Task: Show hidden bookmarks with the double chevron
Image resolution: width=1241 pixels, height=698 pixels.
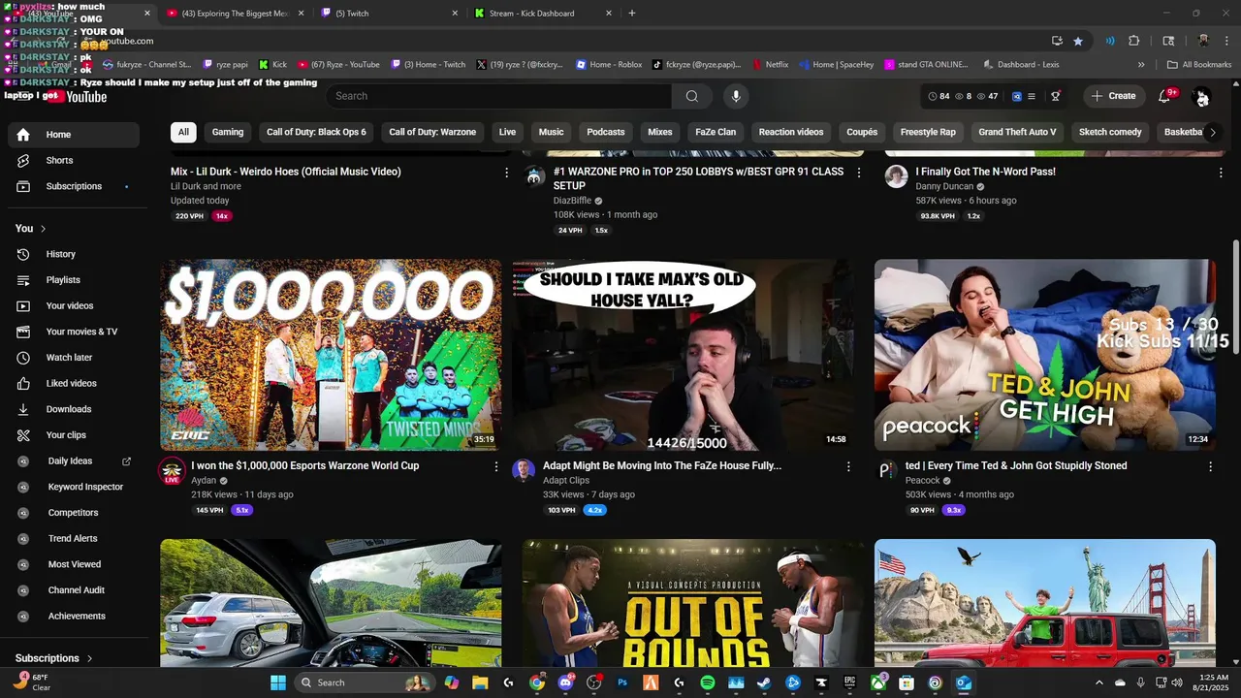Action: (1141, 65)
